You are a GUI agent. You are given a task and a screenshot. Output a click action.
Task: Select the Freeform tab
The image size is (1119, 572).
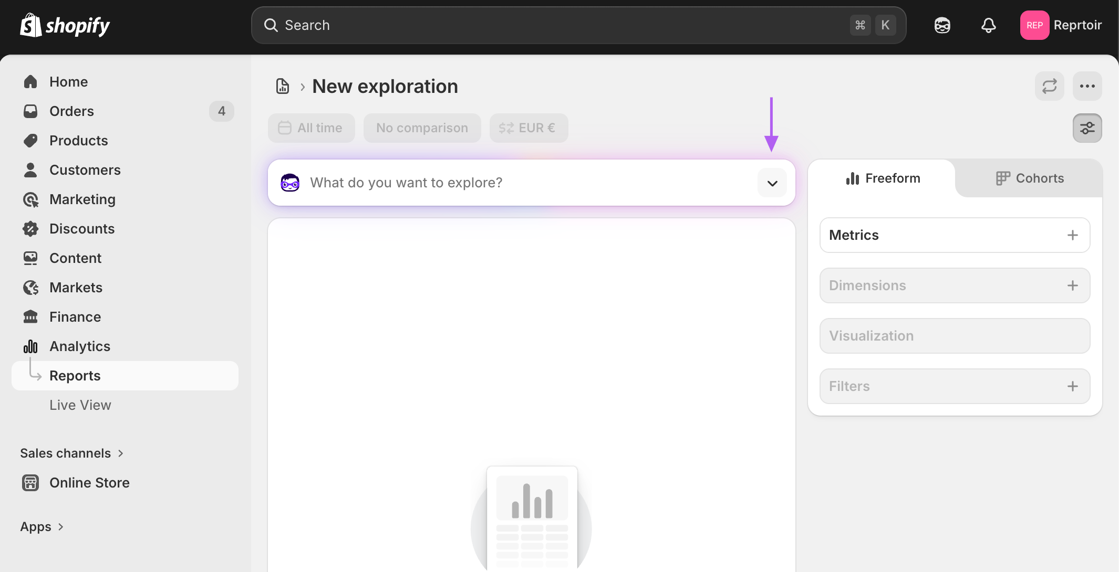click(883, 178)
